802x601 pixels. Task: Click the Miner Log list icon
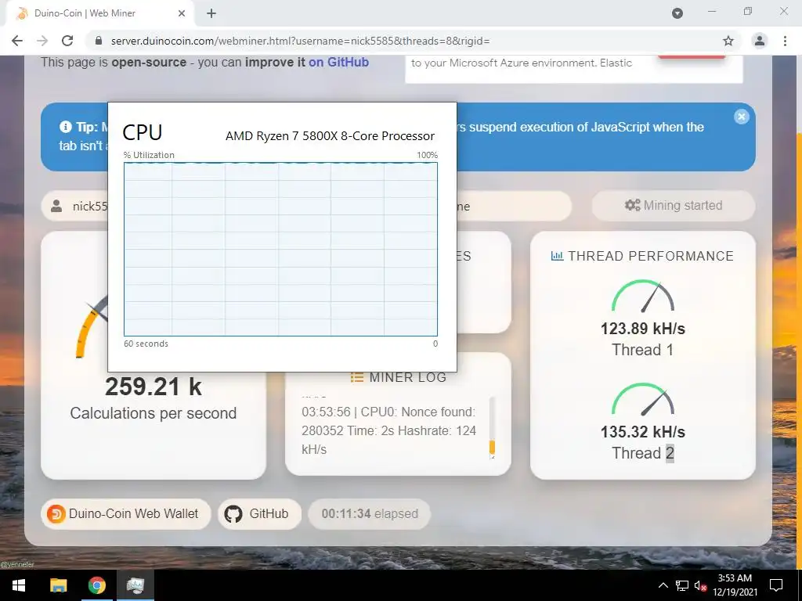(356, 378)
